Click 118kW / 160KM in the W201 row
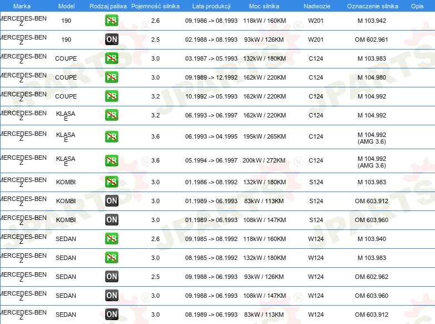 (264, 21)
